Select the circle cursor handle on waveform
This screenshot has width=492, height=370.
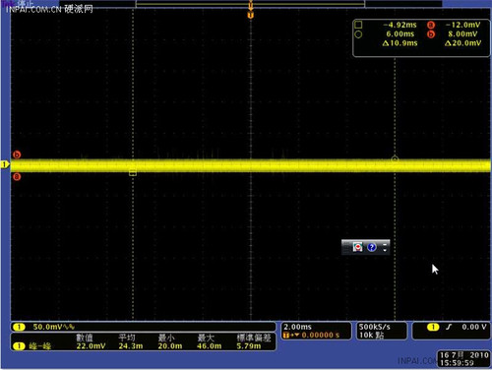point(395,159)
